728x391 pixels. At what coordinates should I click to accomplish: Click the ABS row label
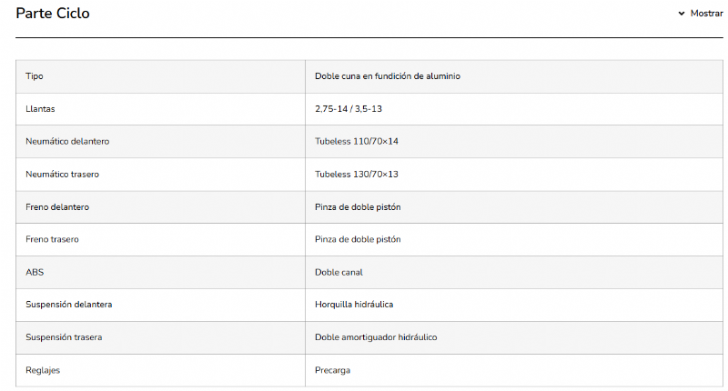pos(35,273)
